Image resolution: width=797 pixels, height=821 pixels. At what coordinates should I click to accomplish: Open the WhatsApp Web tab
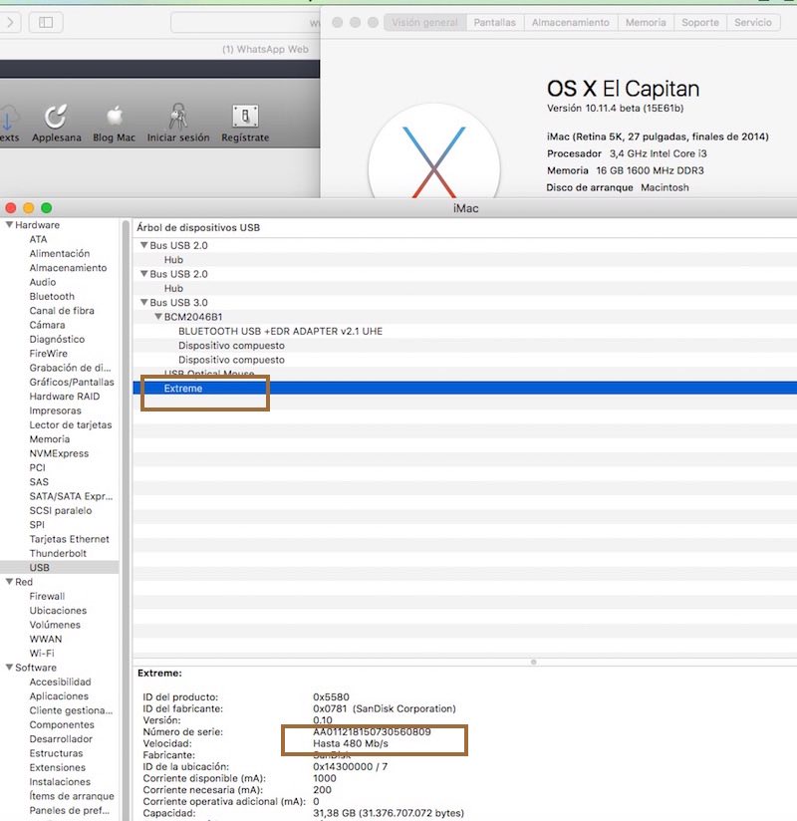(265, 49)
